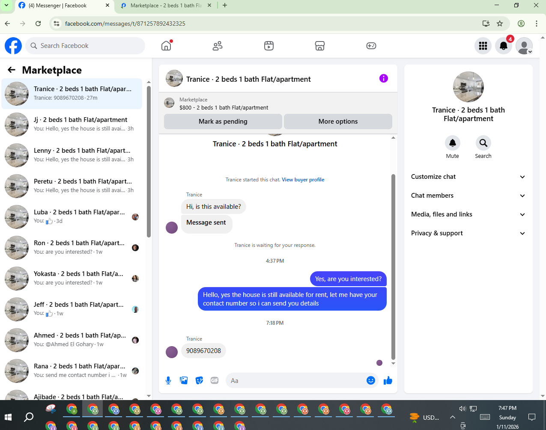Screen dimensions: 546x430
Task: Open the emoji picker in message box
Action: (x=371, y=380)
